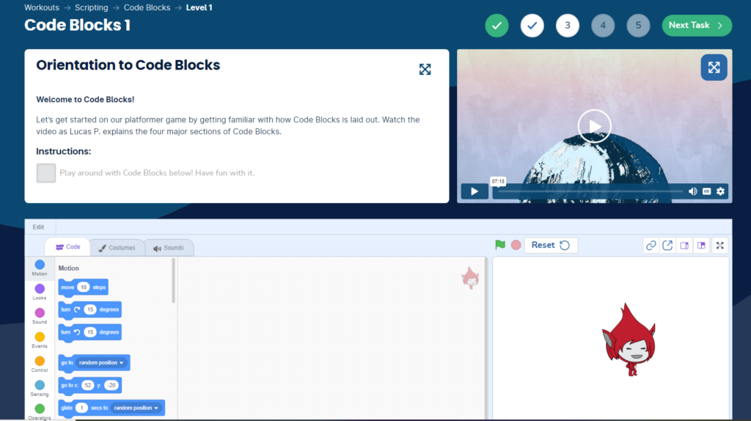The height and width of the screenshot is (421, 751).
Task: Expand the instructions panel
Action: point(425,69)
